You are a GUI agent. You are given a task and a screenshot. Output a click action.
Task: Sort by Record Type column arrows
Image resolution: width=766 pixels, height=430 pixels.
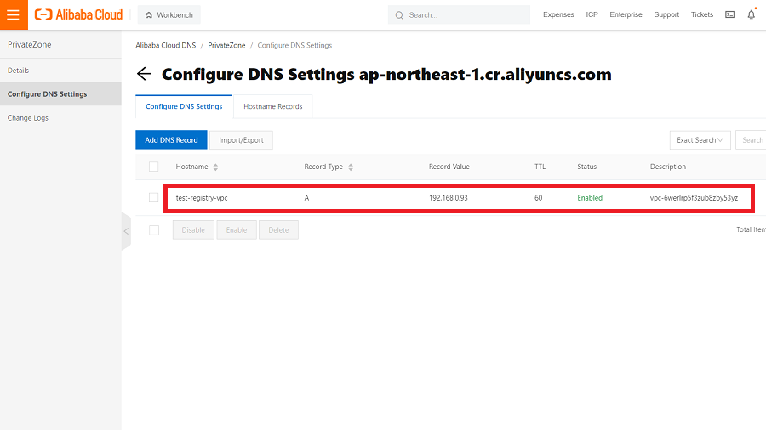(351, 167)
